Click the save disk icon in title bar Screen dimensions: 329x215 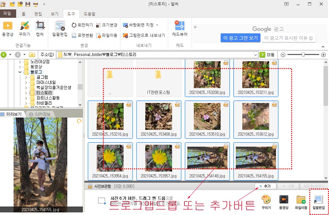coord(28,4)
